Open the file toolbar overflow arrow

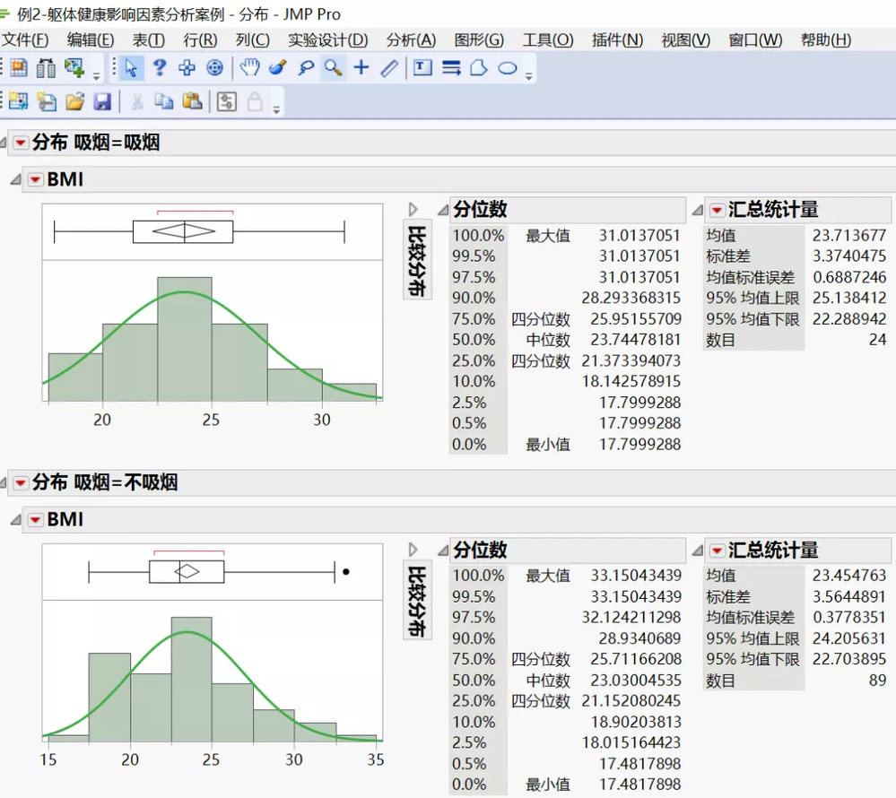pos(276,110)
